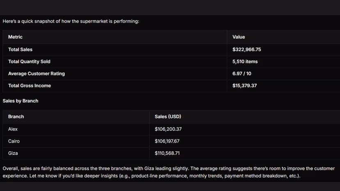
Task: Click the $15,379.37 gross income value
Action: coord(245,86)
